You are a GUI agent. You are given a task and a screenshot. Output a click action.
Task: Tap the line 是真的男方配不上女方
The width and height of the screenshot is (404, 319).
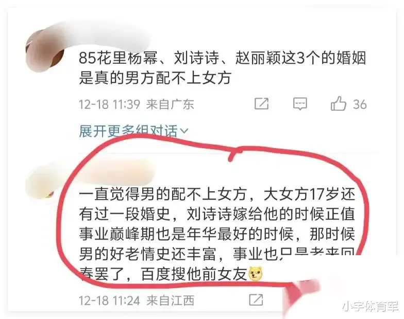[155, 78]
